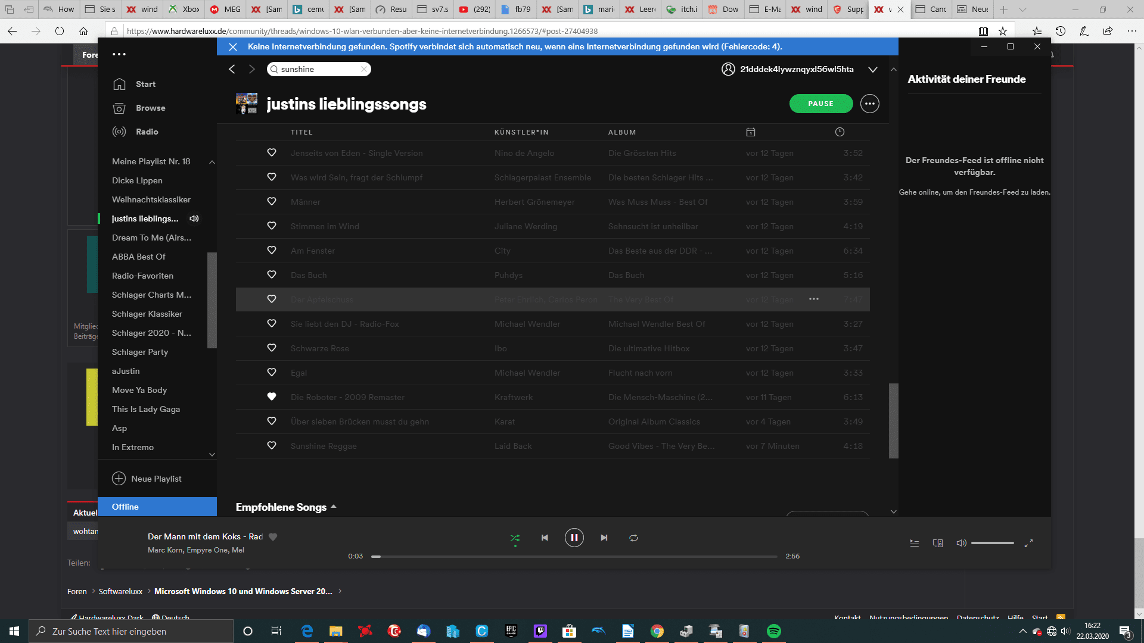Open Foren breadcrumb in browser page

(77, 591)
